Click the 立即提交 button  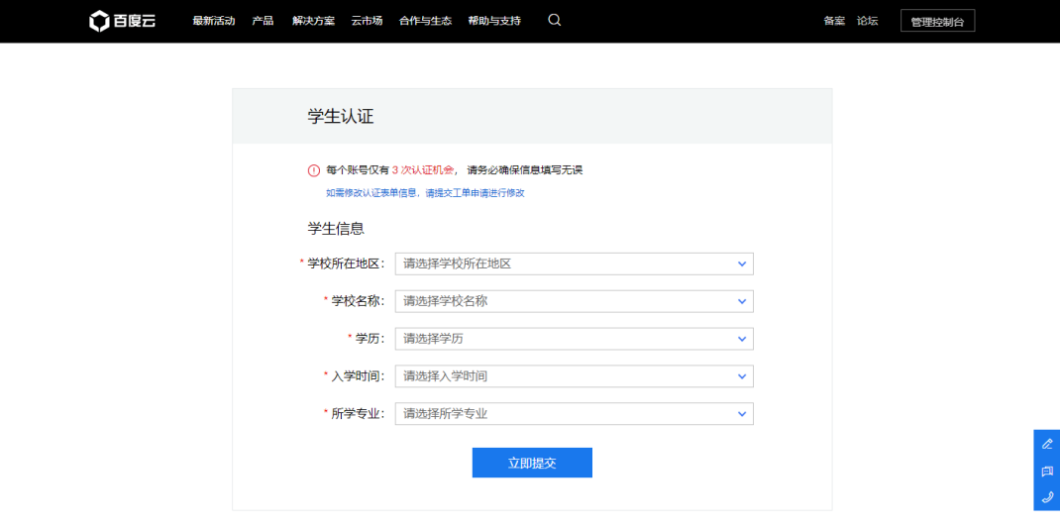(x=532, y=463)
